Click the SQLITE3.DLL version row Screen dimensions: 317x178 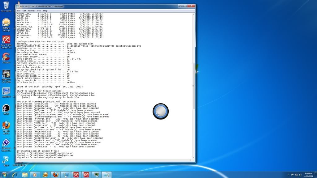pyautogui.click(x=59, y=29)
